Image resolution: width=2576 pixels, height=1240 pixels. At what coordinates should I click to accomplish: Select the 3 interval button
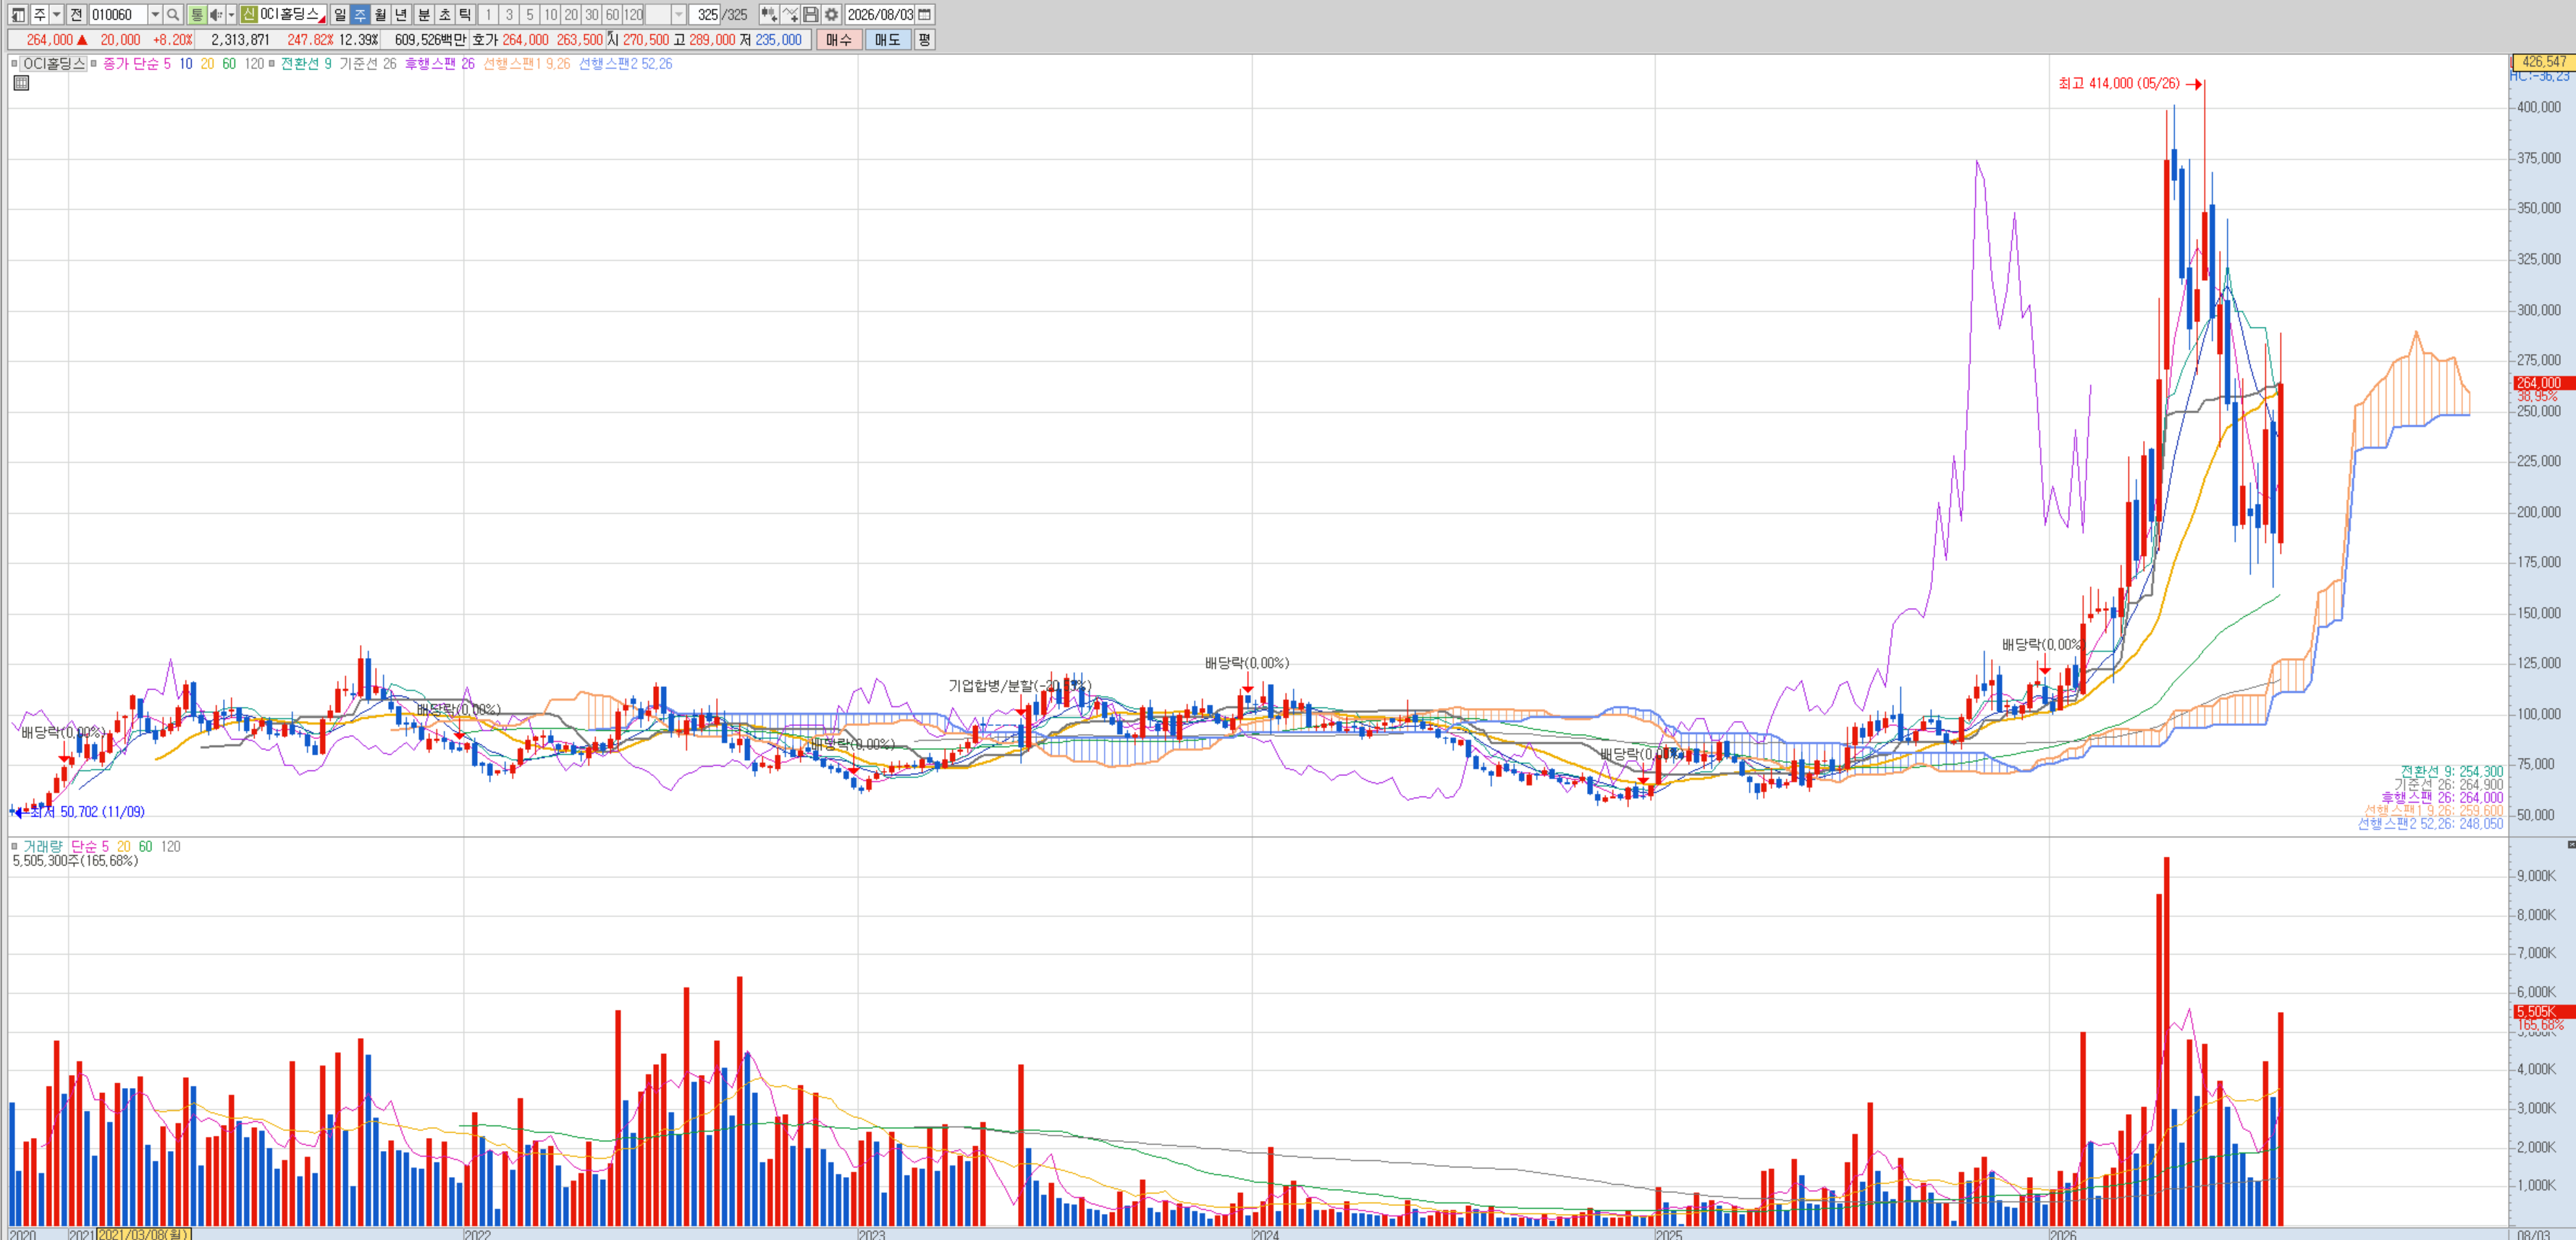click(x=509, y=14)
